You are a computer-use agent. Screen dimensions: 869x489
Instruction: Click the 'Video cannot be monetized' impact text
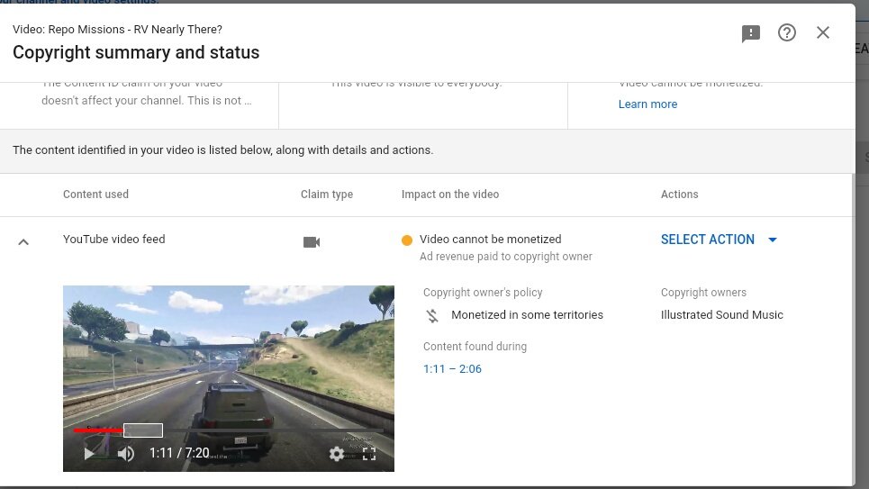click(491, 239)
